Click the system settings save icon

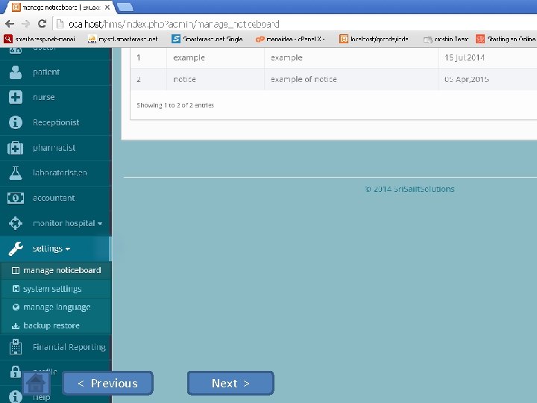point(16,289)
